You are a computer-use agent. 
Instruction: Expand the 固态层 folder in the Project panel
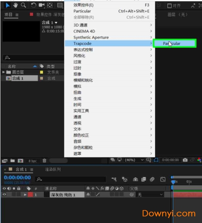(x=4, y=72)
